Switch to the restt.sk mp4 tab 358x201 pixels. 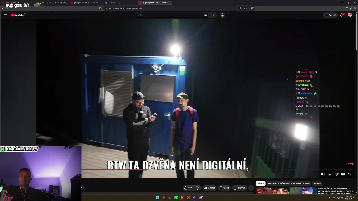pyautogui.click(x=120, y=3)
